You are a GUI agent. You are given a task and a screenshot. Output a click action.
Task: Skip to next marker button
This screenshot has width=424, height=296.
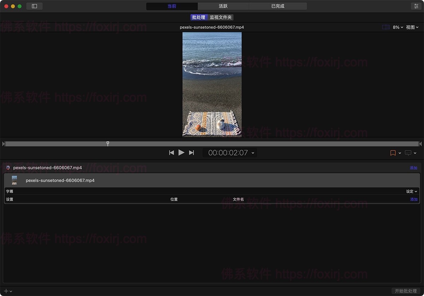point(192,153)
